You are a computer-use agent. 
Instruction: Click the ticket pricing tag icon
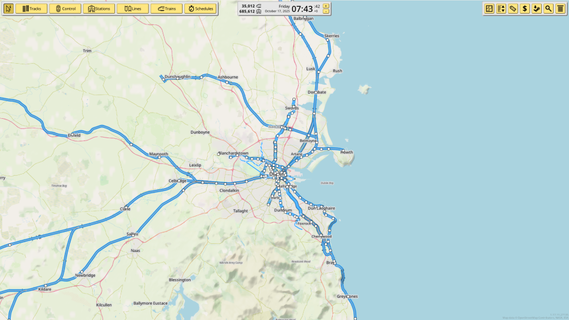point(513,9)
